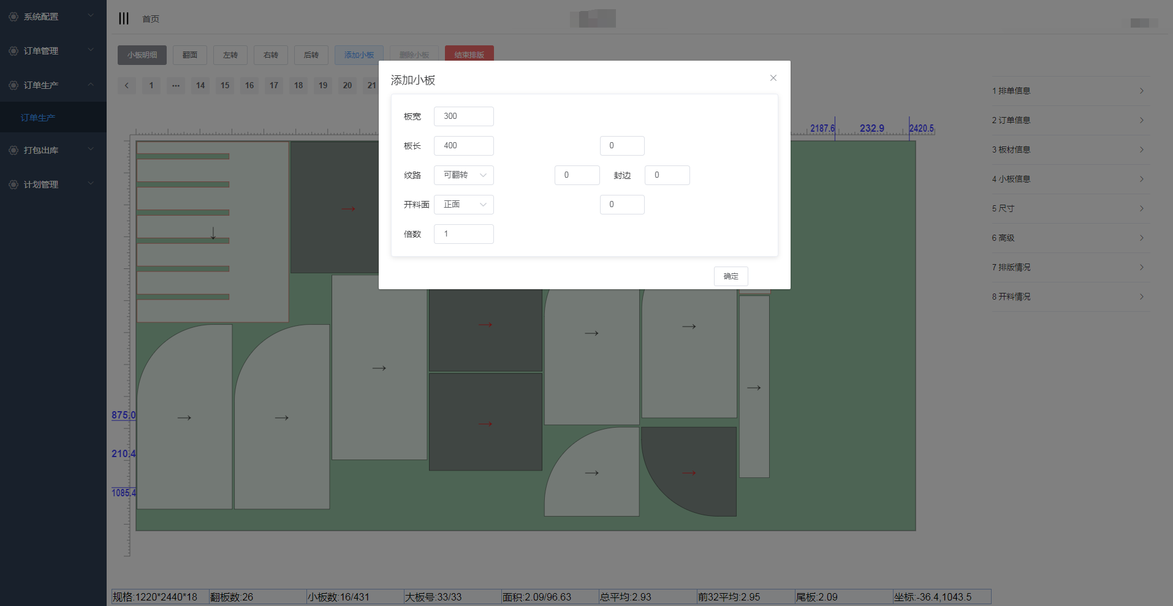Screen dimensions: 1173x606
Task: Click the 确定 confirm button
Action: click(731, 276)
